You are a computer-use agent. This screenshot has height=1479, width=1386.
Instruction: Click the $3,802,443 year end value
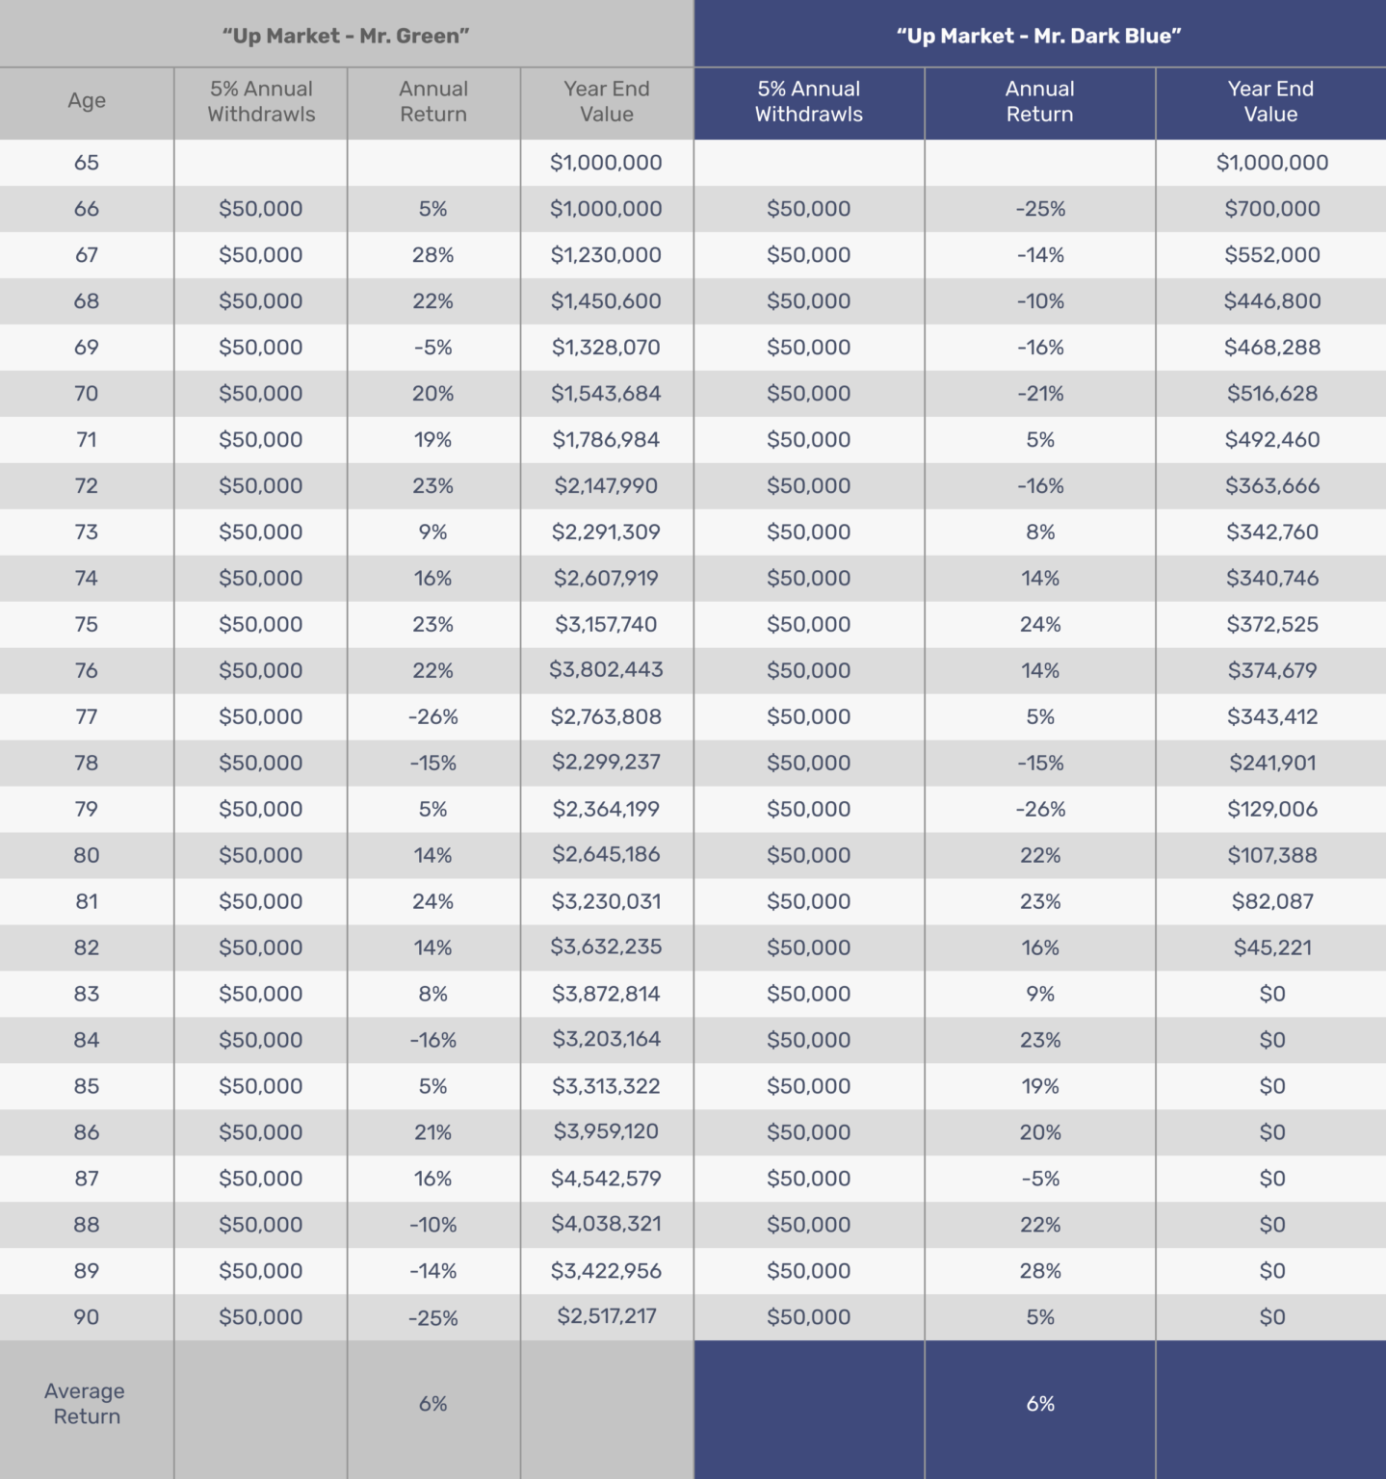coord(606,670)
